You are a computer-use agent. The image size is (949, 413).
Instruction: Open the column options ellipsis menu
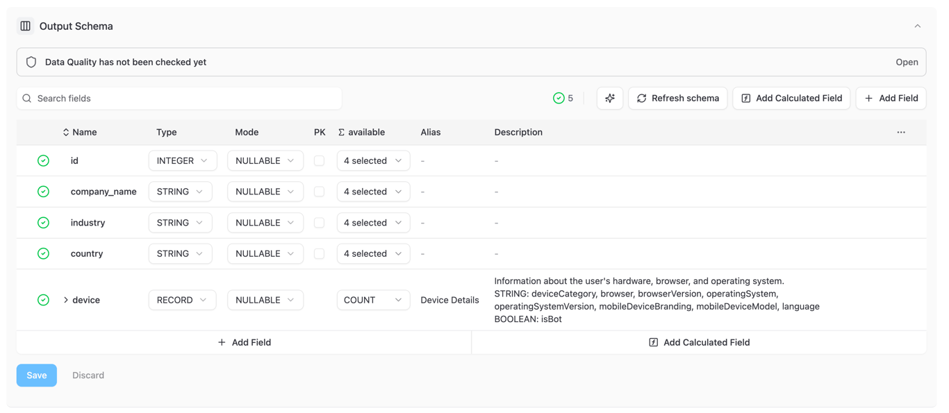[x=901, y=132]
